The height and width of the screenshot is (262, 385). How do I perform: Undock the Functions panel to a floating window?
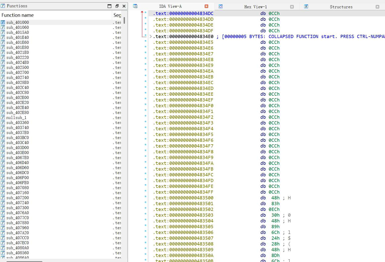[x=117, y=6]
